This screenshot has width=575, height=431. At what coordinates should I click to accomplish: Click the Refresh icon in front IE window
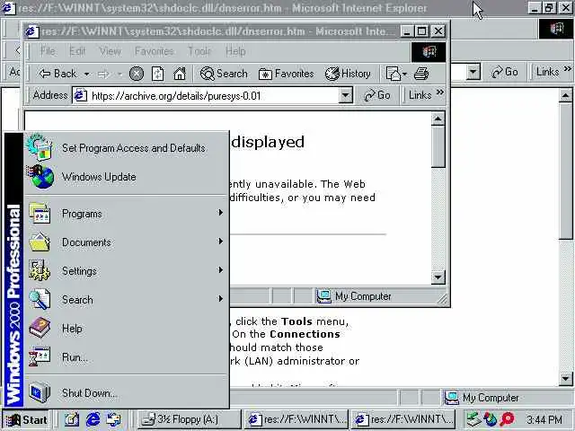point(158,74)
